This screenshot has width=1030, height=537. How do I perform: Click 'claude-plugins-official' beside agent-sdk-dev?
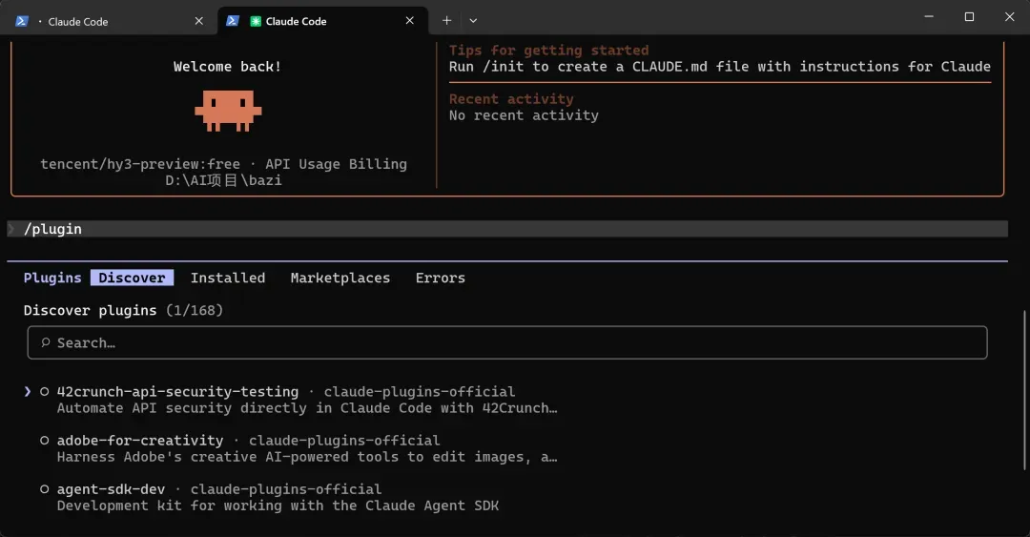click(286, 489)
